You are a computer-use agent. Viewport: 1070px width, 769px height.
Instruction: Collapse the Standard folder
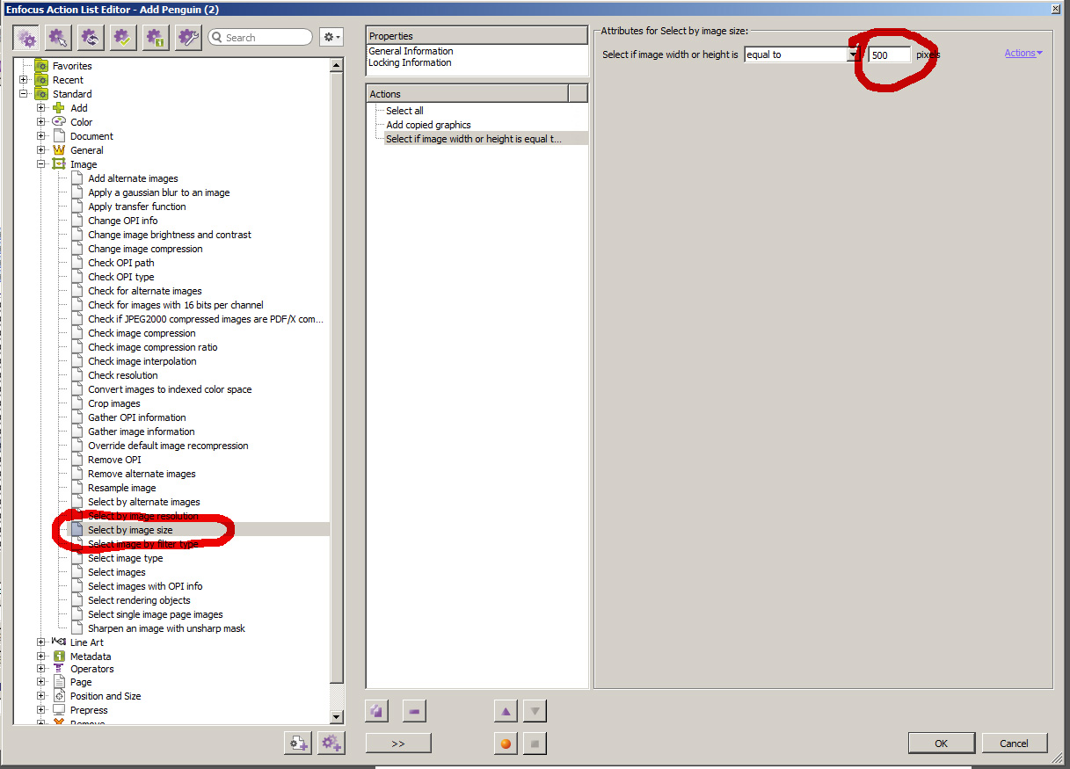point(24,94)
